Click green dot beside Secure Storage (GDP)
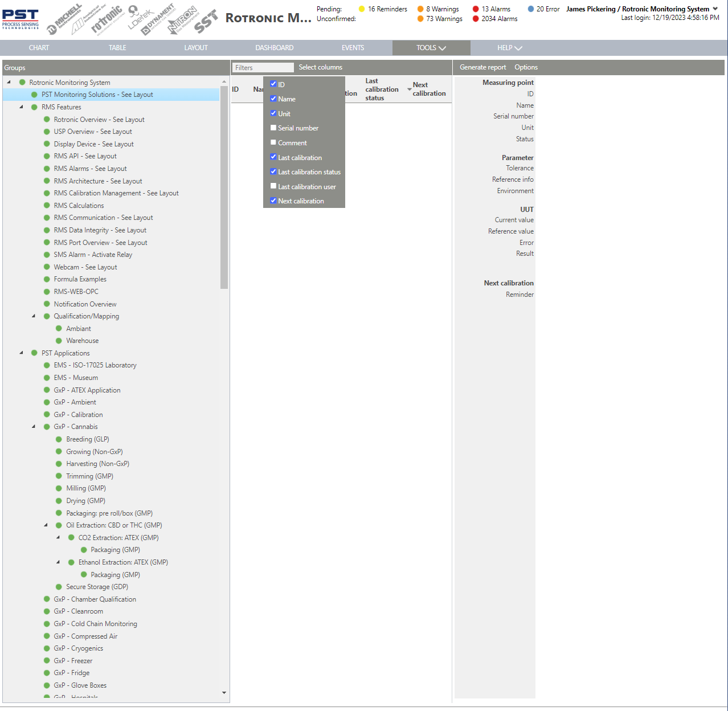The width and height of the screenshot is (728, 711). (x=59, y=587)
